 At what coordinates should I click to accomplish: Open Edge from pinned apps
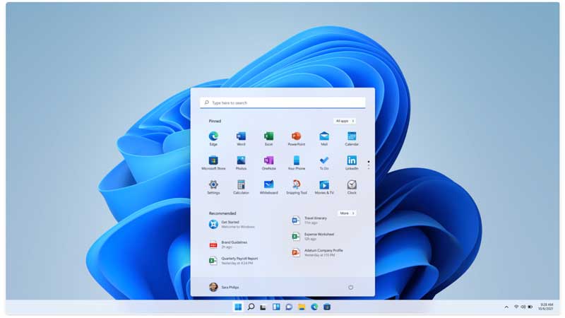(213, 139)
